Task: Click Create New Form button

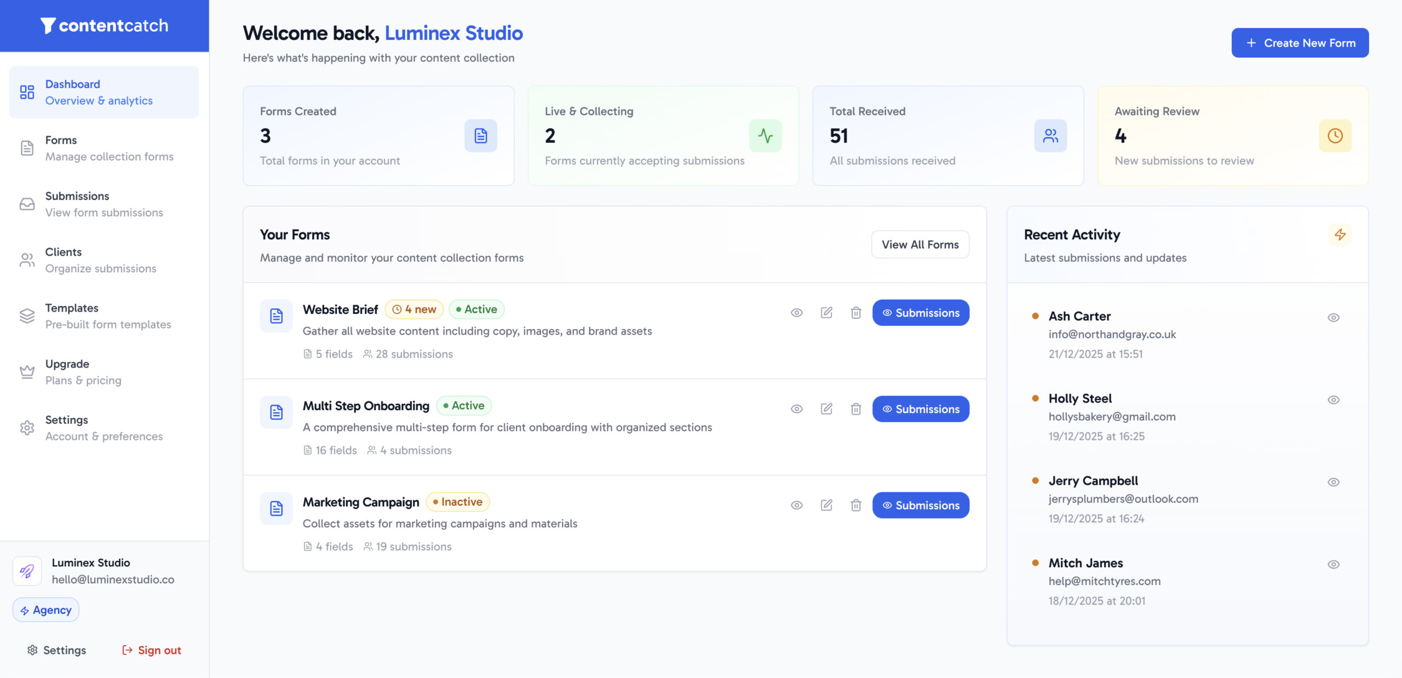Action: coord(1300,43)
